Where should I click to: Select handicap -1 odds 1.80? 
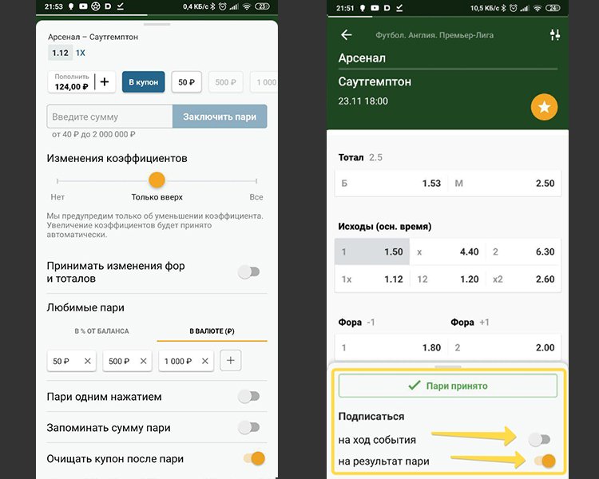(x=391, y=347)
